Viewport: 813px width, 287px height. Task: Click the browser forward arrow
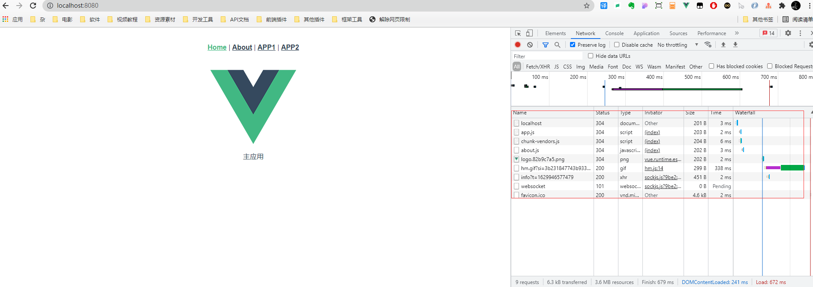click(19, 6)
